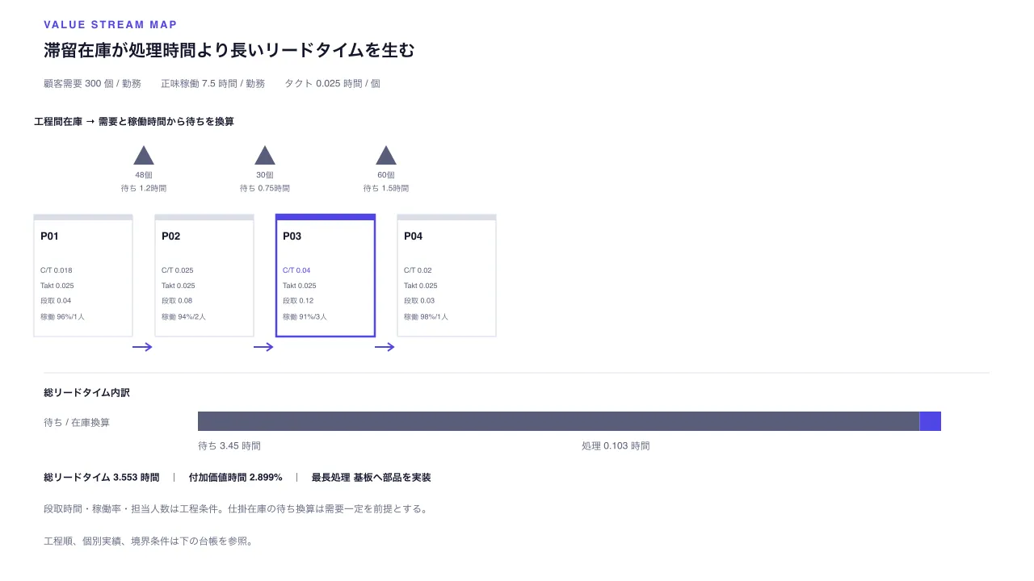Click 稼働 98%/1人 in the P04 card
The height and width of the screenshot is (581, 1034).
tap(426, 317)
